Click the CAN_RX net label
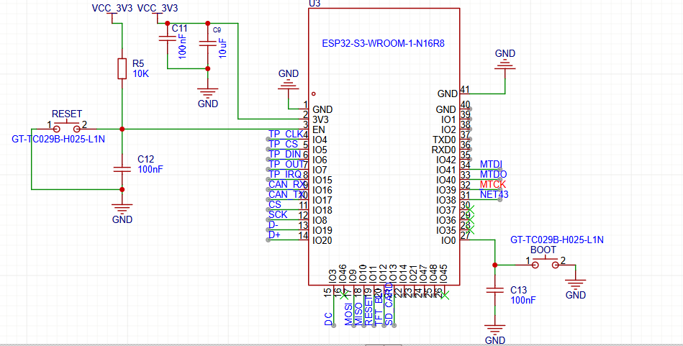 click(x=286, y=184)
